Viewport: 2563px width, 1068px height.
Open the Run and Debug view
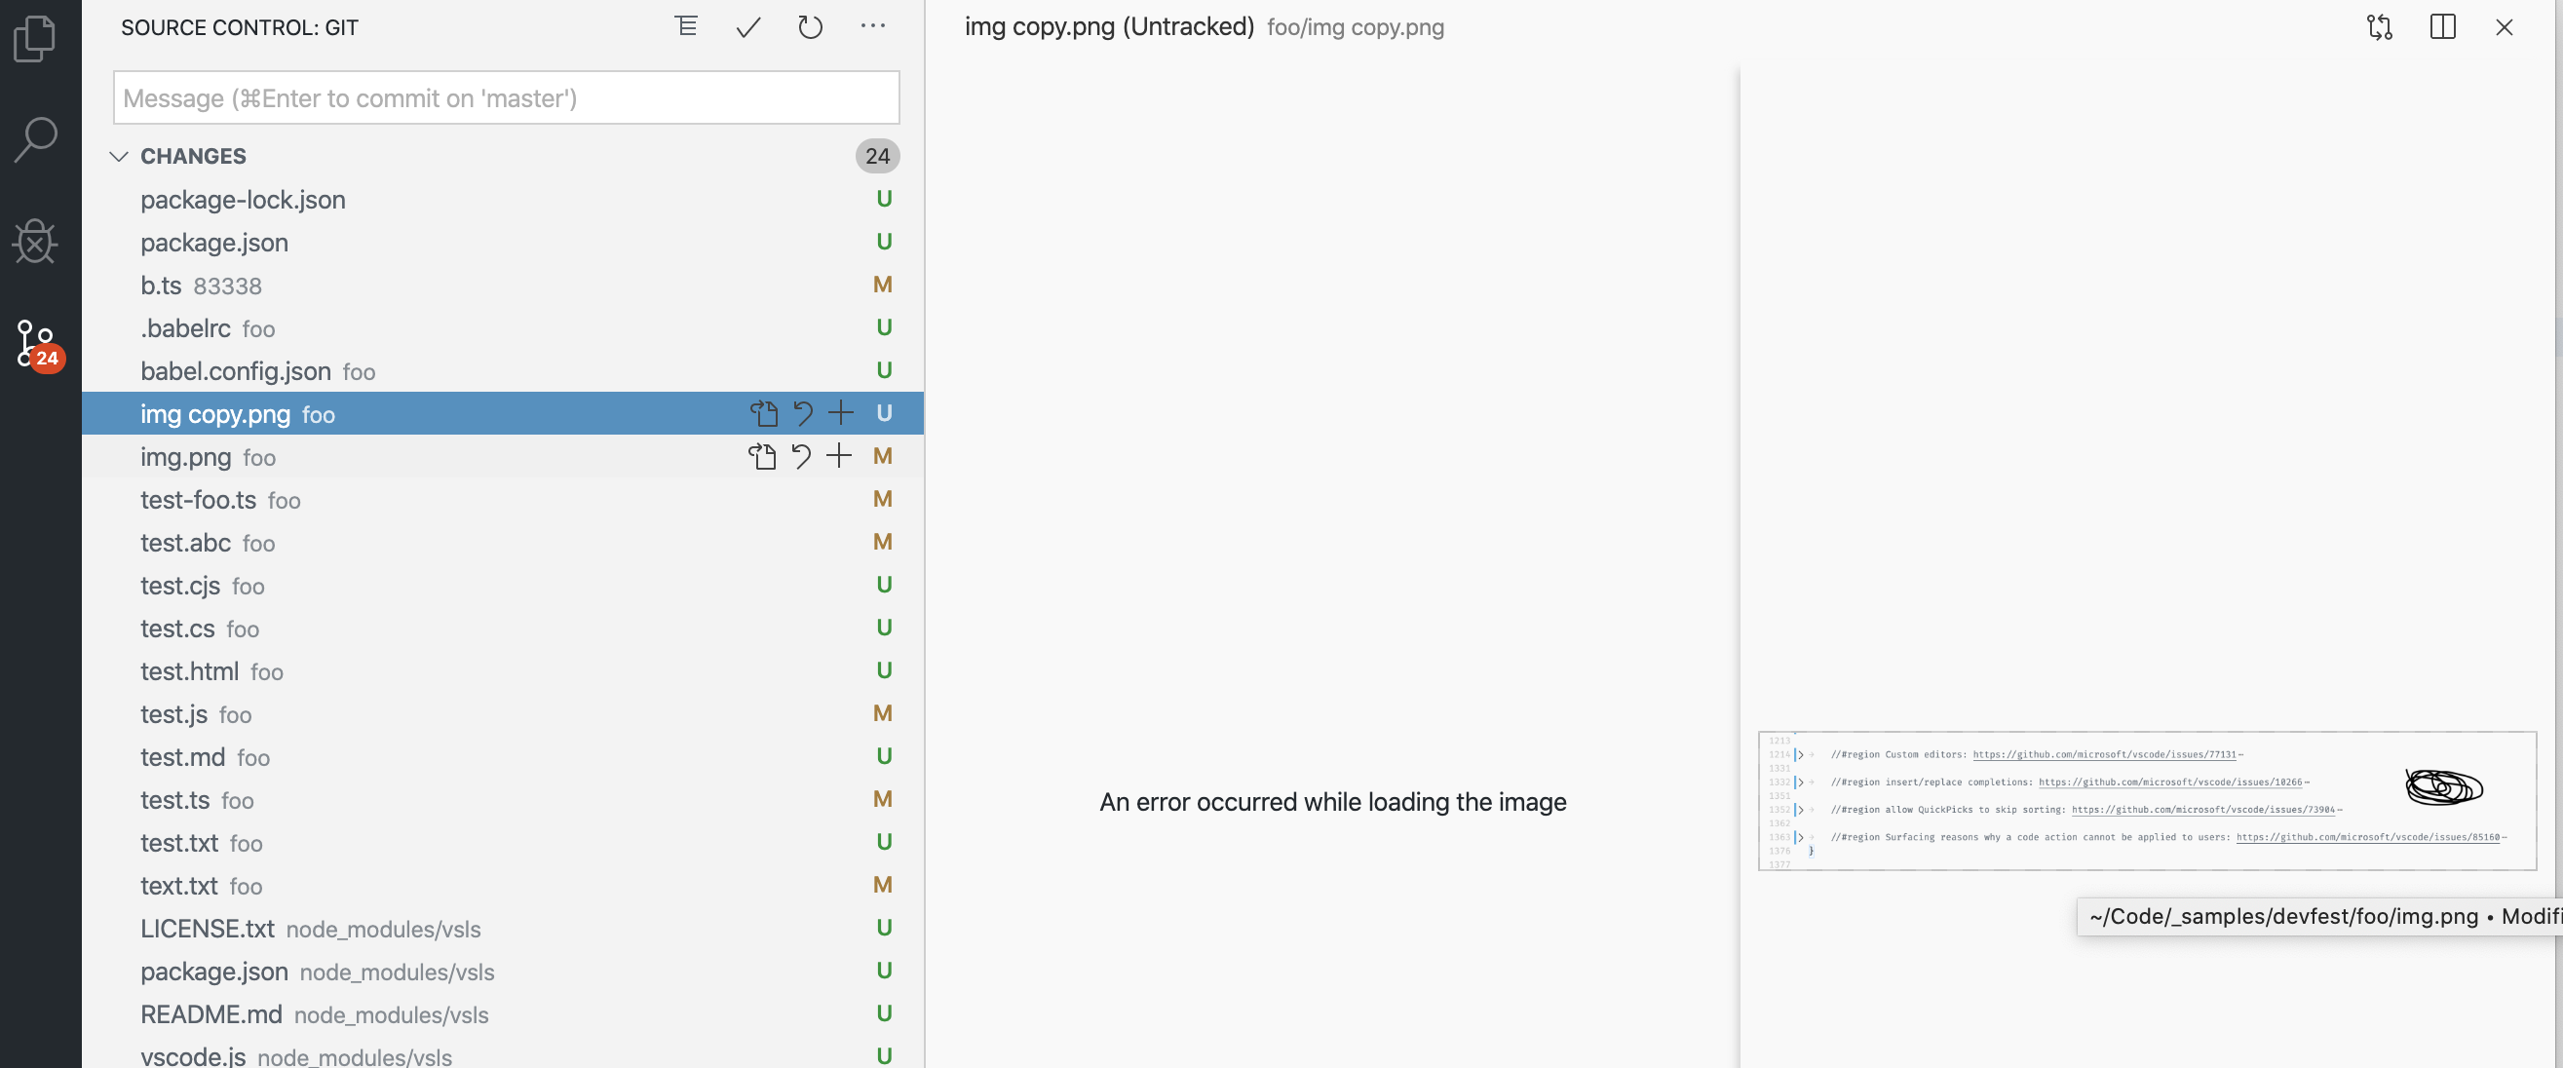click(x=36, y=241)
